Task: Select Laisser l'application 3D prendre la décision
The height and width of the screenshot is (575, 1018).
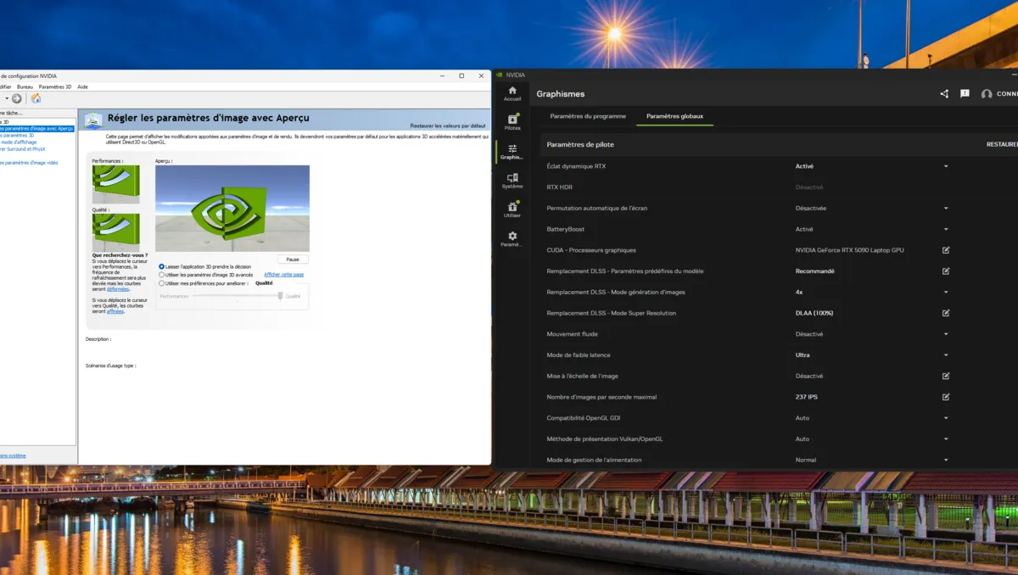Action: coord(162,266)
